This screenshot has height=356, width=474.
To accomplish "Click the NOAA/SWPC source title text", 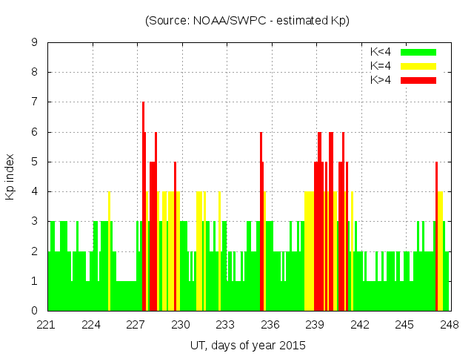I will point(247,21).
